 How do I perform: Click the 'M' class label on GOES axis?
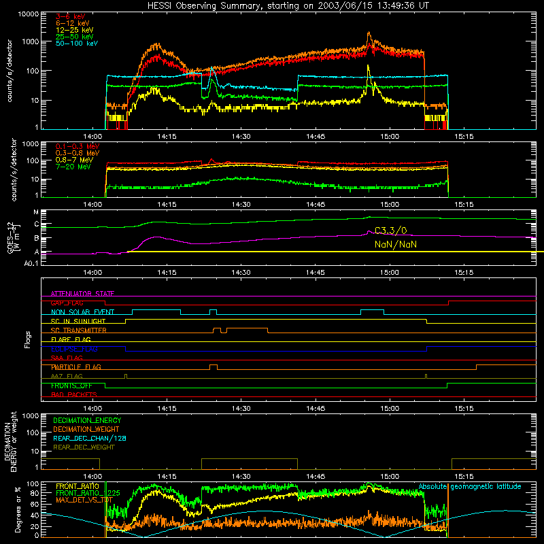[x=36, y=212]
